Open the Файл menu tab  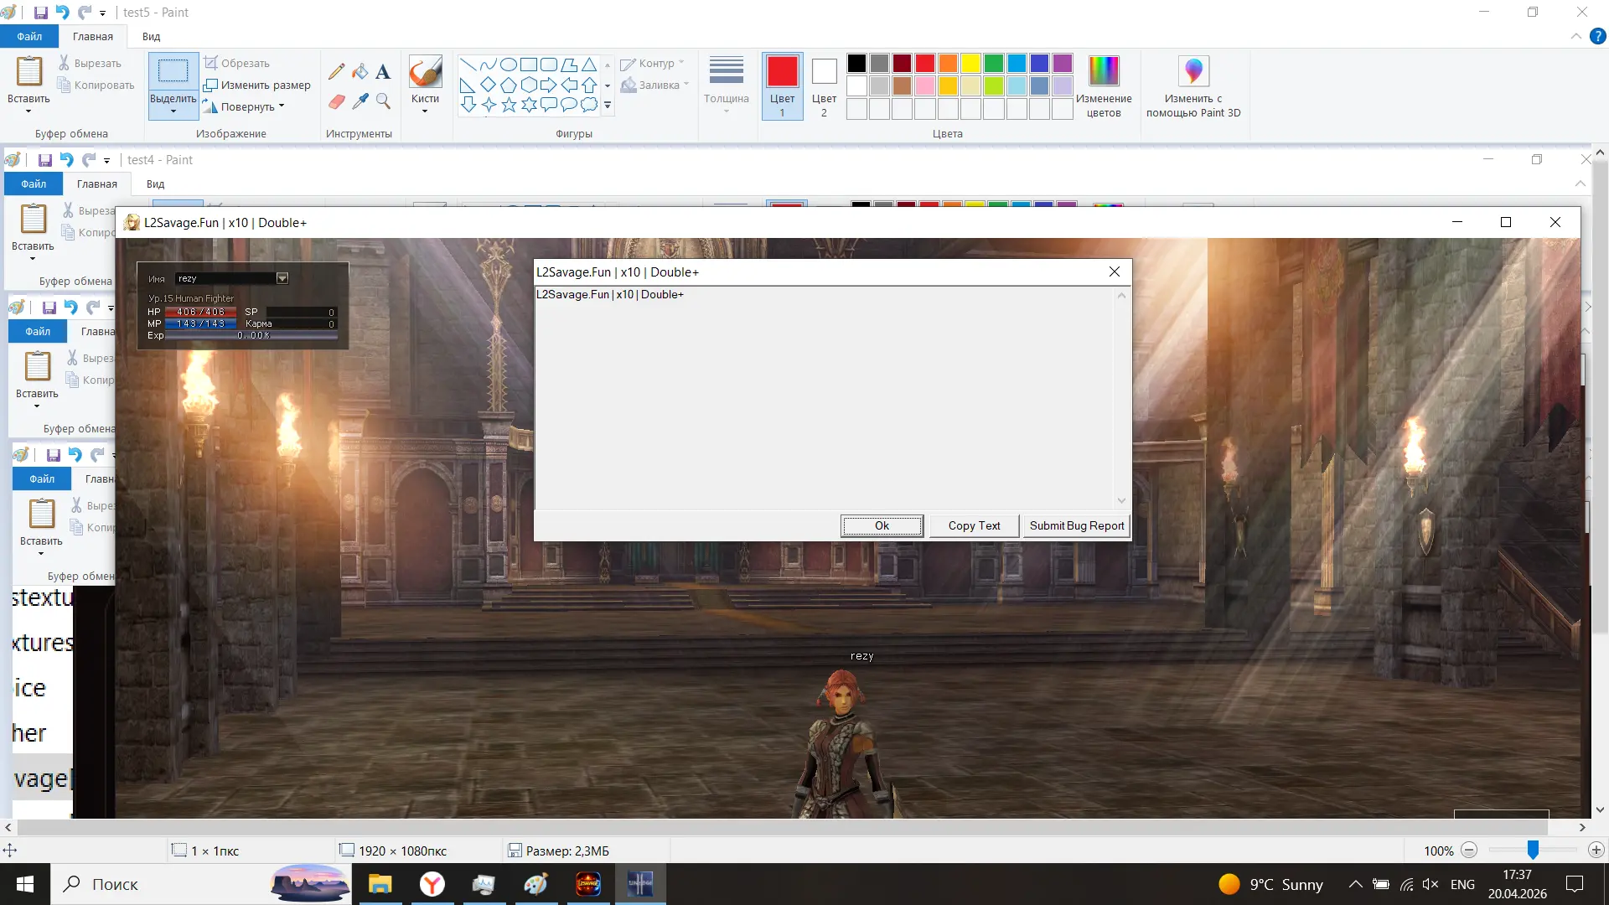click(29, 37)
